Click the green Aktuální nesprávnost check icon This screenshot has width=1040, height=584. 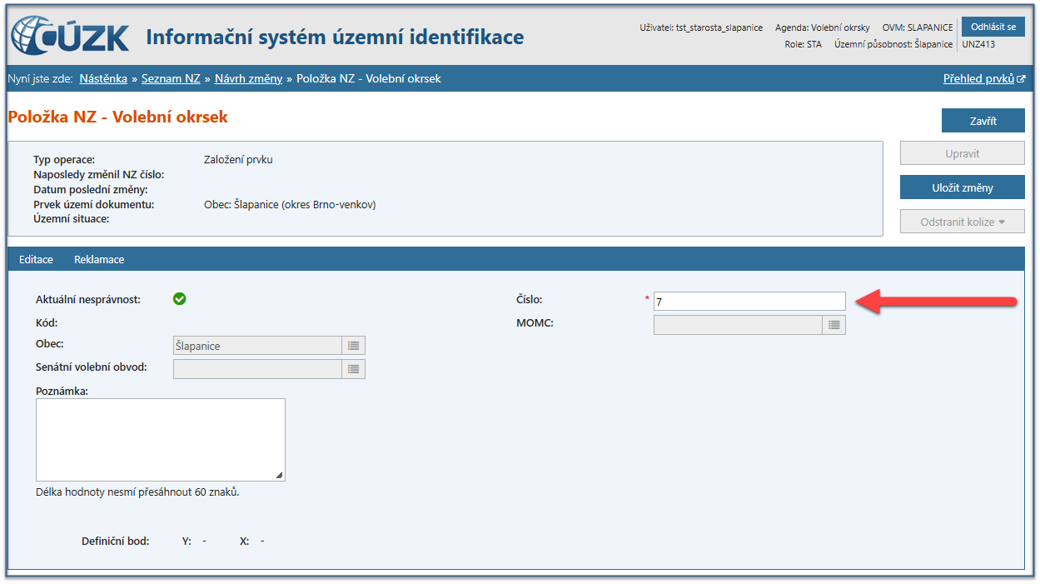[179, 299]
